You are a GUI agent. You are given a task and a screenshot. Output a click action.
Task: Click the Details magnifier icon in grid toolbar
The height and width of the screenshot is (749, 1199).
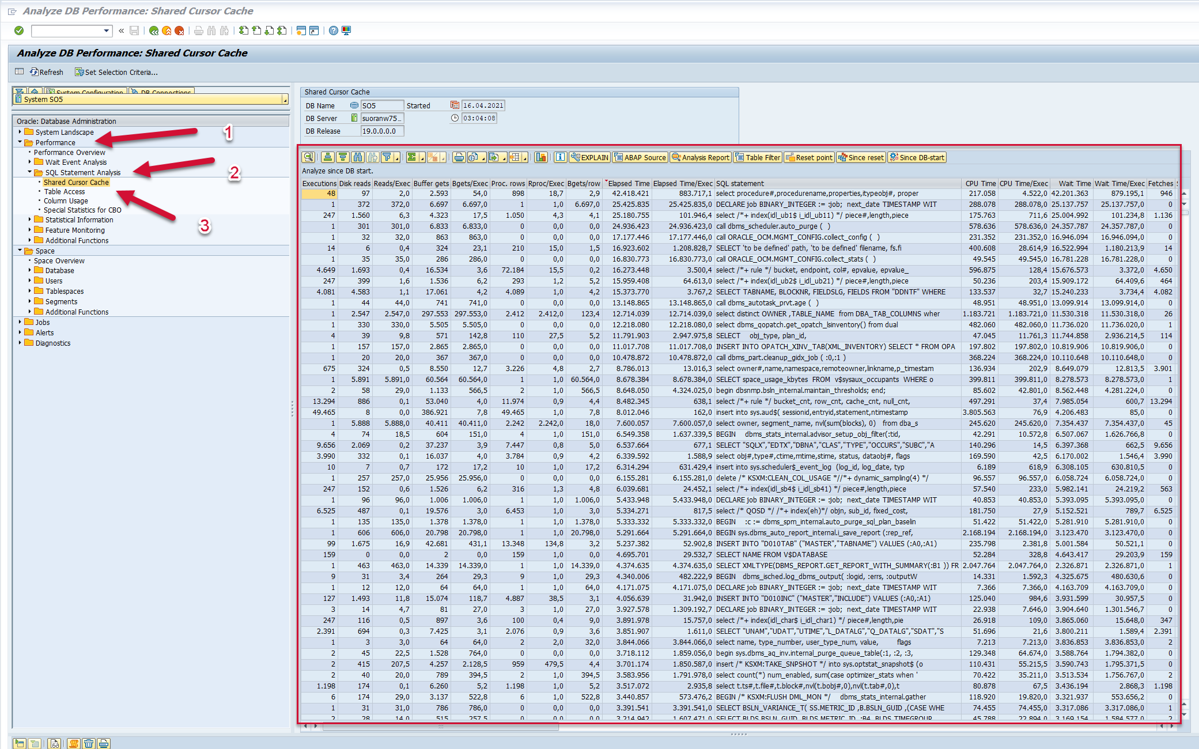(x=308, y=157)
